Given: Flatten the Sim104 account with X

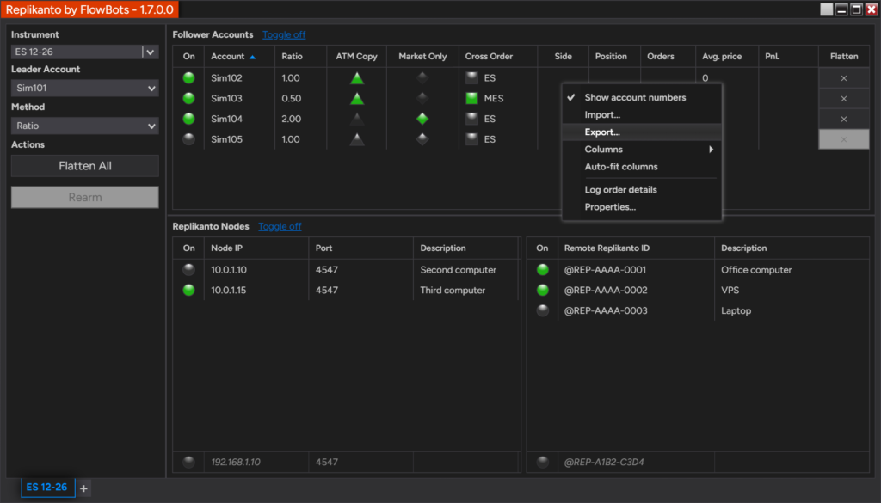Looking at the screenshot, I should (x=843, y=119).
